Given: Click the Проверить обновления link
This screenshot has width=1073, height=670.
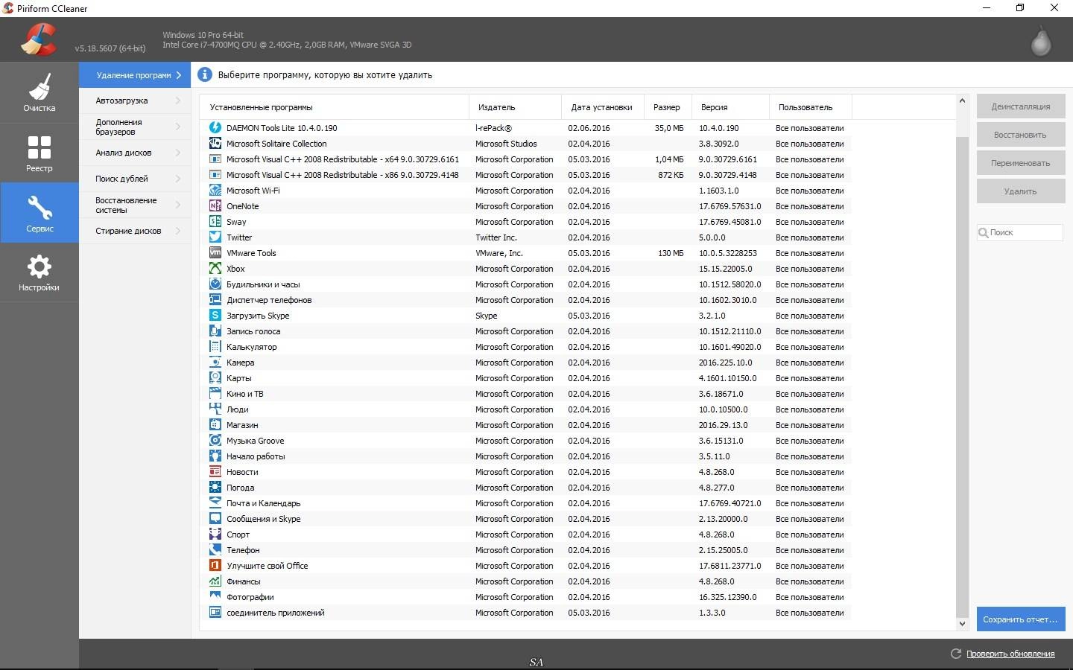Looking at the screenshot, I should [x=1010, y=654].
